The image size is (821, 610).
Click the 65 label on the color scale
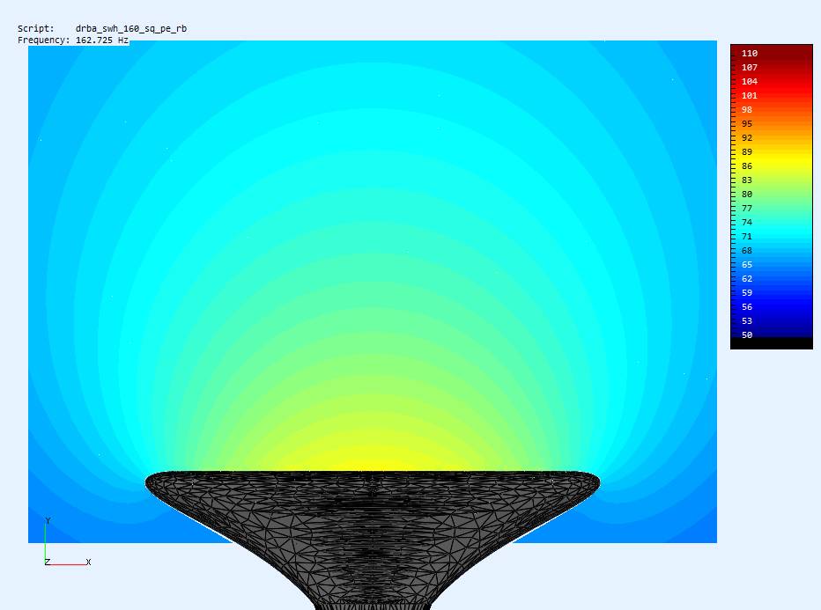coord(747,265)
